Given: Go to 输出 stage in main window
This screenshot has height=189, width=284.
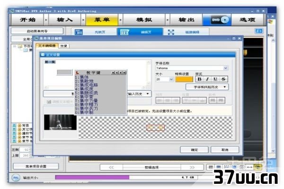Looking at the screenshot, I should [x=186, y=19].
